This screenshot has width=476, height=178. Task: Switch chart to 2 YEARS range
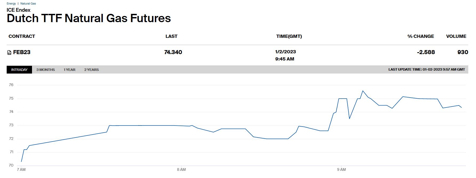(x=91, y=70)
